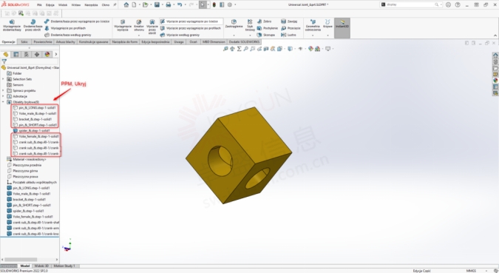The image size is (499, 273).
Task: Open the Kreator otworu hole wizard
Action: coord(139,25)
